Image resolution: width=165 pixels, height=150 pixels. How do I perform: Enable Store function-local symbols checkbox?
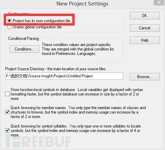click(7, 94)
